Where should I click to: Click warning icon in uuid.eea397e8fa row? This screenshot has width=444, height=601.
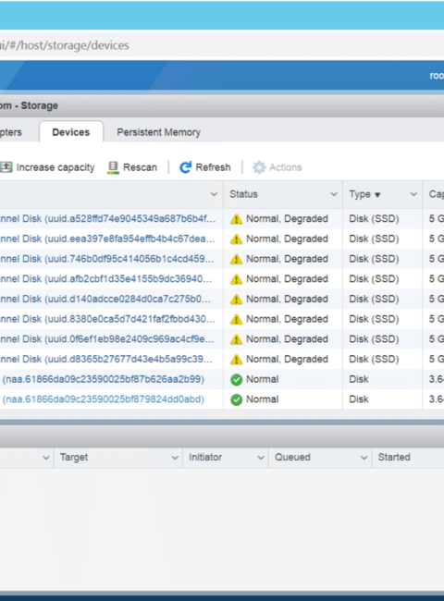coord(236,239)
